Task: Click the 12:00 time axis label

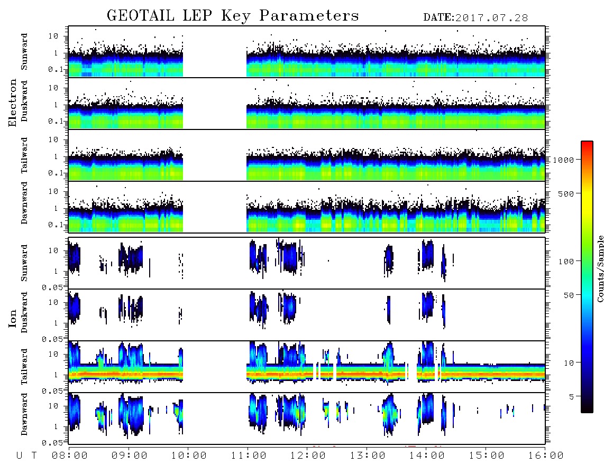Action: tap(308, 456)
